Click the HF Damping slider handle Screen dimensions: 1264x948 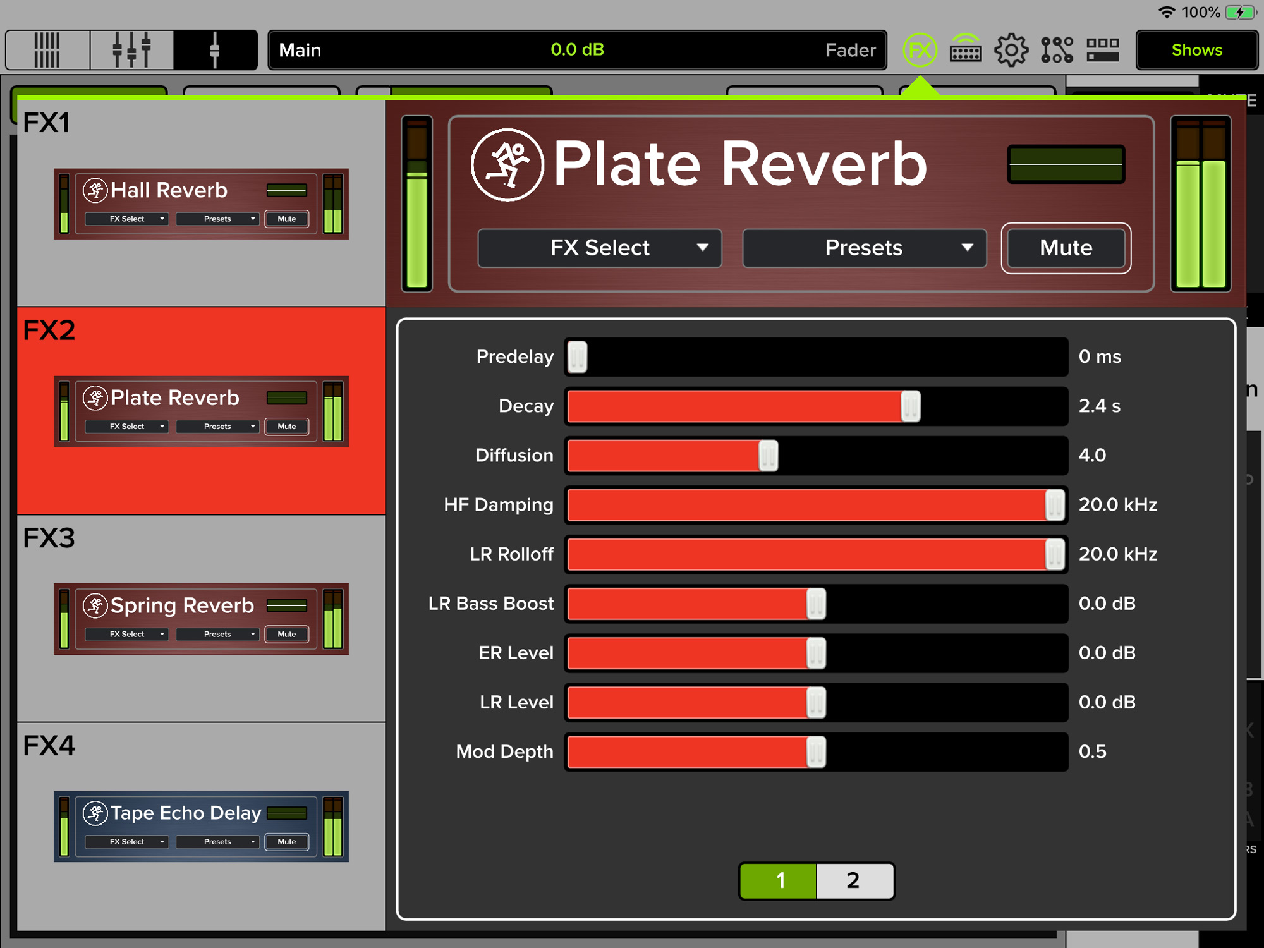click(x=1055, y=505)
